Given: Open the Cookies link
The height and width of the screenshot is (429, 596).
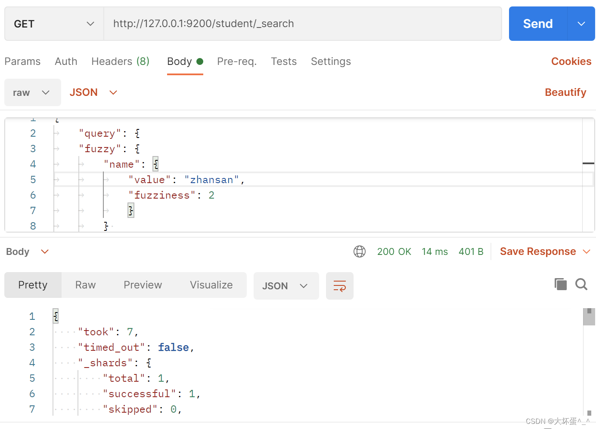Looking at the screenshot, I should [571, 61].
